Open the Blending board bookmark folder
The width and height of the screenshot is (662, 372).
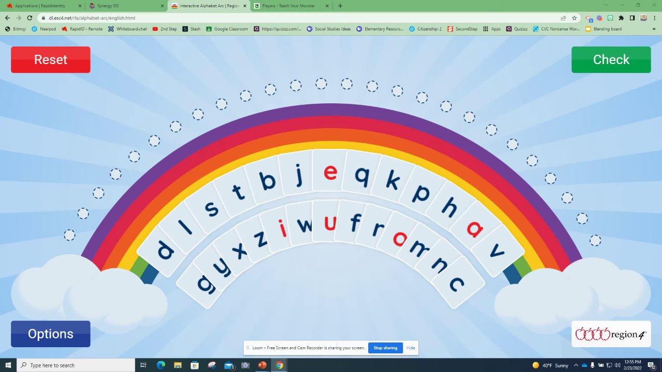(x=604, y=29)
